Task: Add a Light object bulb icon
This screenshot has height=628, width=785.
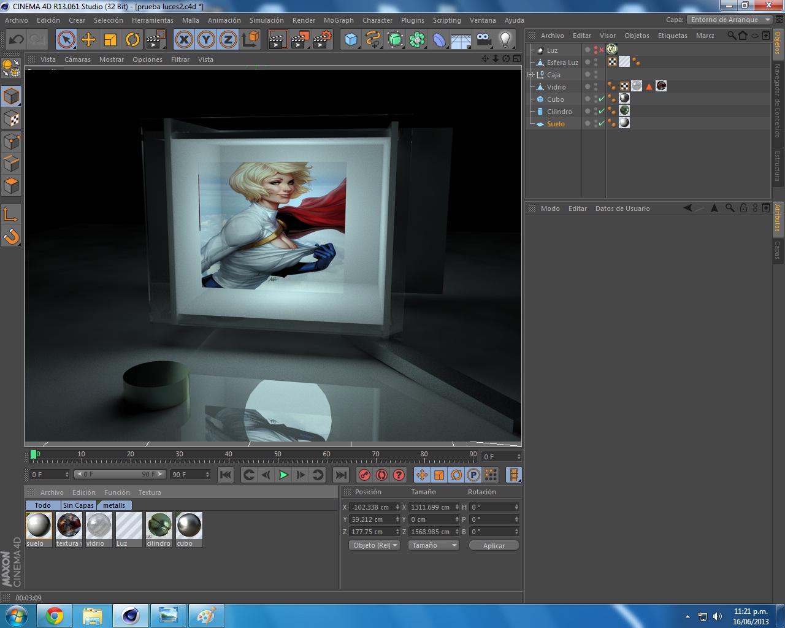Action: click(x=505, y=40)
